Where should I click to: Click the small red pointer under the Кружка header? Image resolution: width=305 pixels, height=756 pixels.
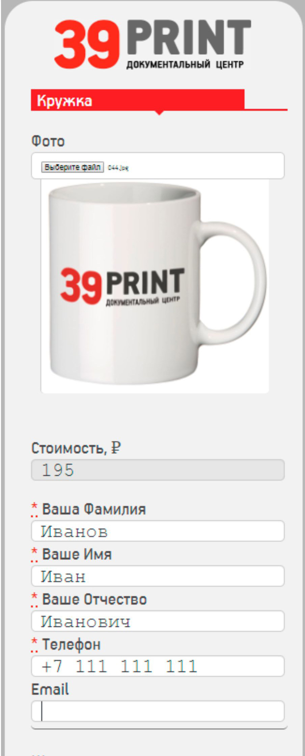click(160, 113)
